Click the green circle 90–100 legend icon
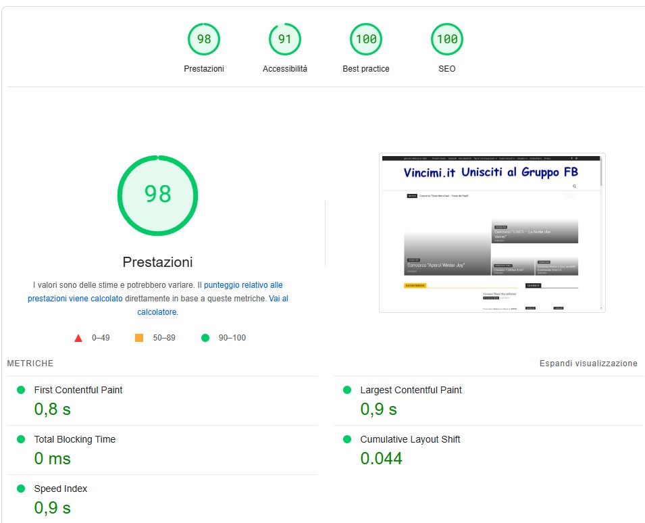This screenshot has height=523, width=645. point(205,338)
